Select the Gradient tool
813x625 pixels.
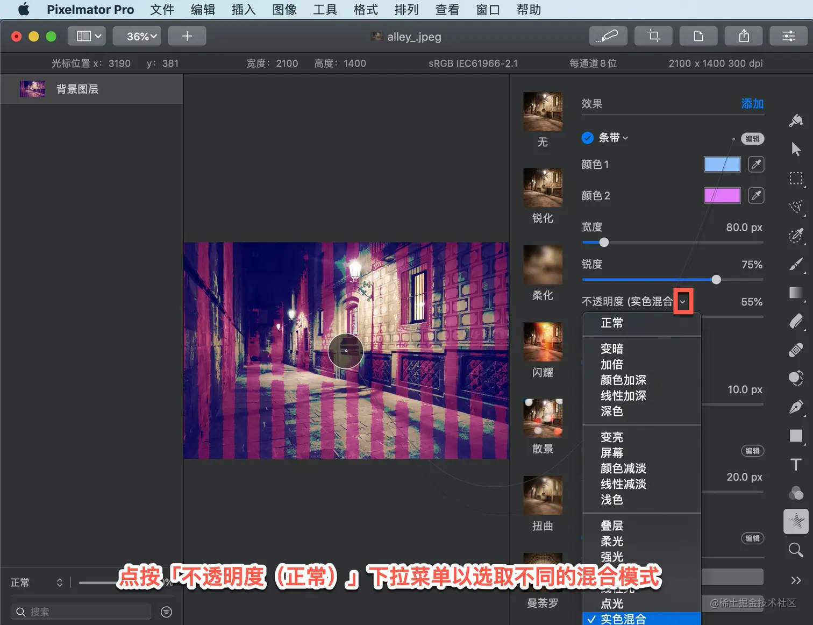[x=796, y=293]
